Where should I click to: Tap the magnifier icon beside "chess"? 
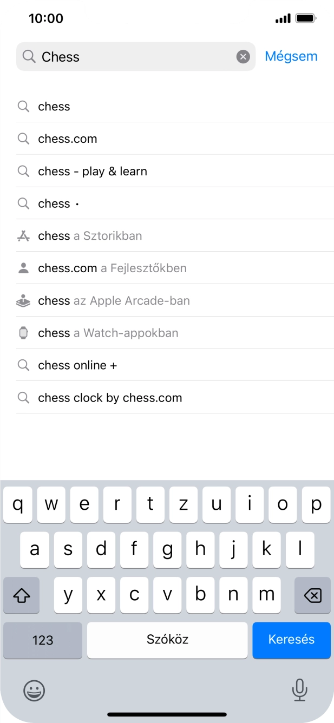coord(23,106)
